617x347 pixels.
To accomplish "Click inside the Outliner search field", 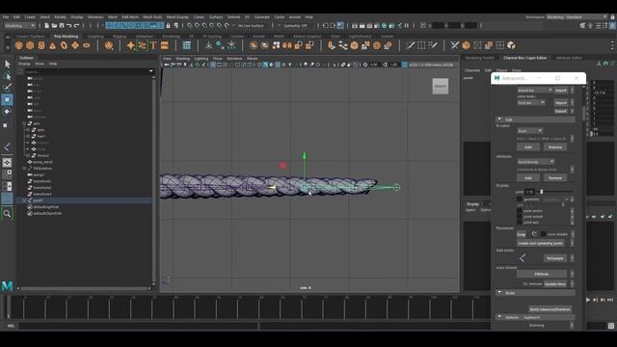I will click(x=87, y=71).
